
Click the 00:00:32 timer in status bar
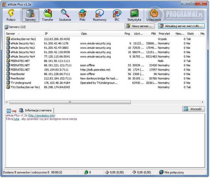57,172
